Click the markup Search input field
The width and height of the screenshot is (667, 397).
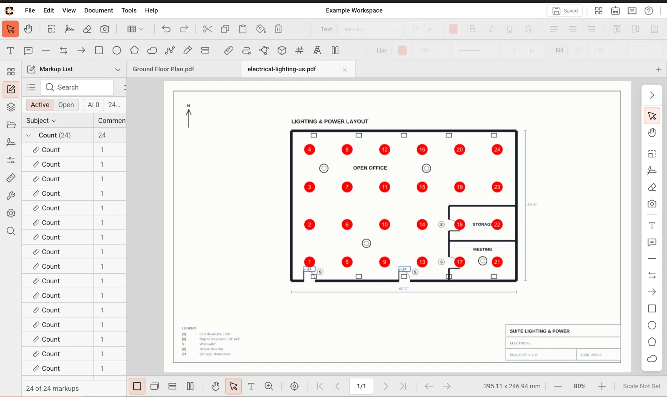(x=77, y=87)
